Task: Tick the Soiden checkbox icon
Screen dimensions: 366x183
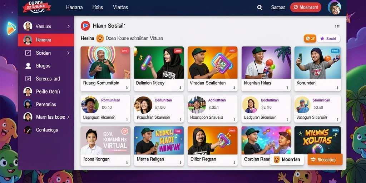Action: coord(28,53)
